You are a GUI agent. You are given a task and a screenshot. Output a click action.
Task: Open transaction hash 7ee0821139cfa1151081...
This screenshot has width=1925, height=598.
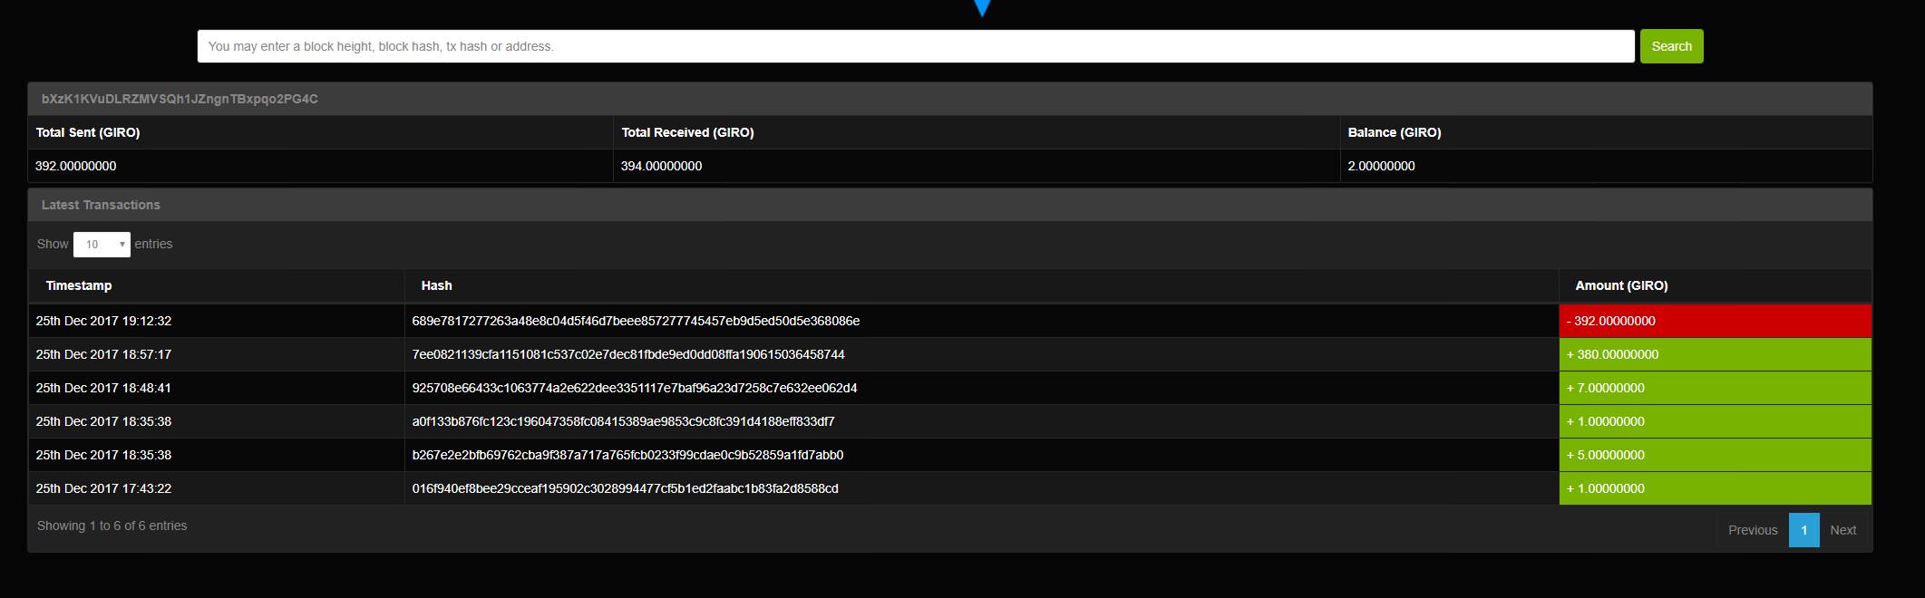[x=628, y=354]
